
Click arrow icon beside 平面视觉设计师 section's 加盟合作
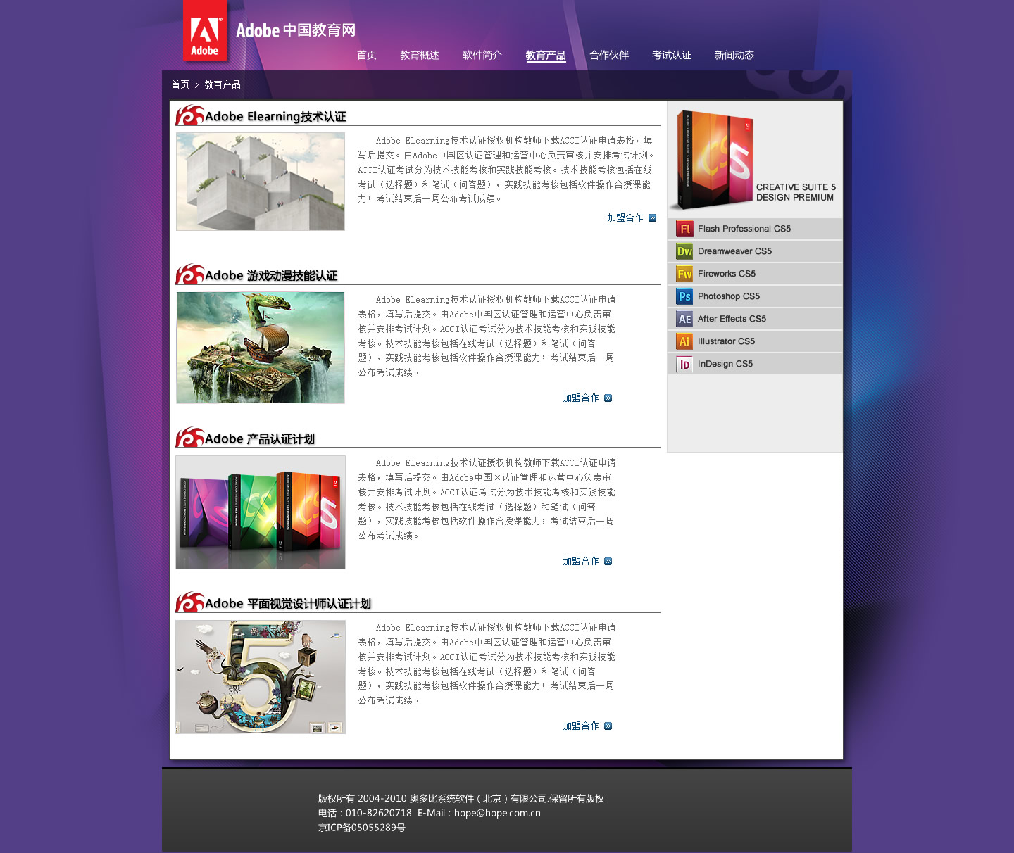pyautogui.click(x=608, y=726)
